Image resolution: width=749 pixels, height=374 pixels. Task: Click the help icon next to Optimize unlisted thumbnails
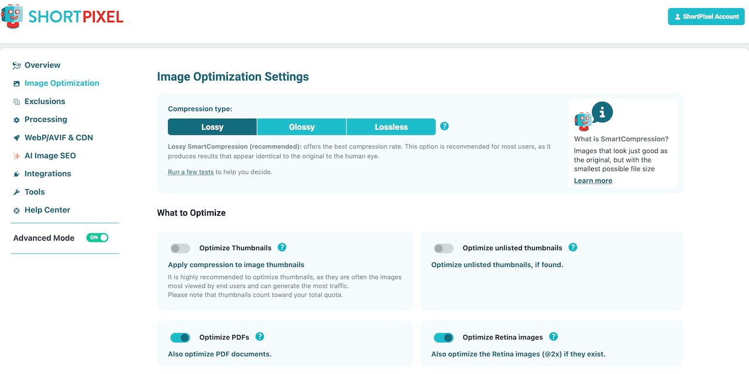point(573,247)
